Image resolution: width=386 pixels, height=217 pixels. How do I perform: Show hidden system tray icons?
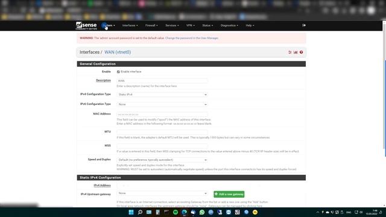[x=318, y=212]
